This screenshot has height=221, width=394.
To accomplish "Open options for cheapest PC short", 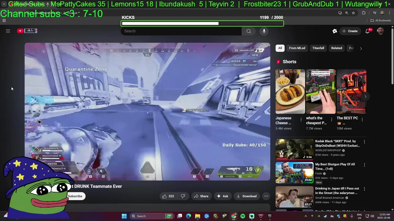I will (x=332, y=119).
